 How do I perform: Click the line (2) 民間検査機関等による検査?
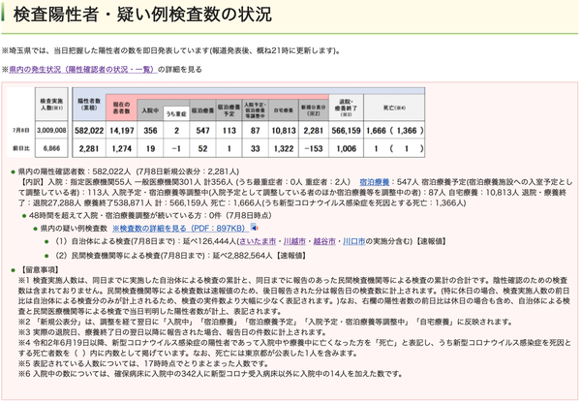tap(180, 256)
